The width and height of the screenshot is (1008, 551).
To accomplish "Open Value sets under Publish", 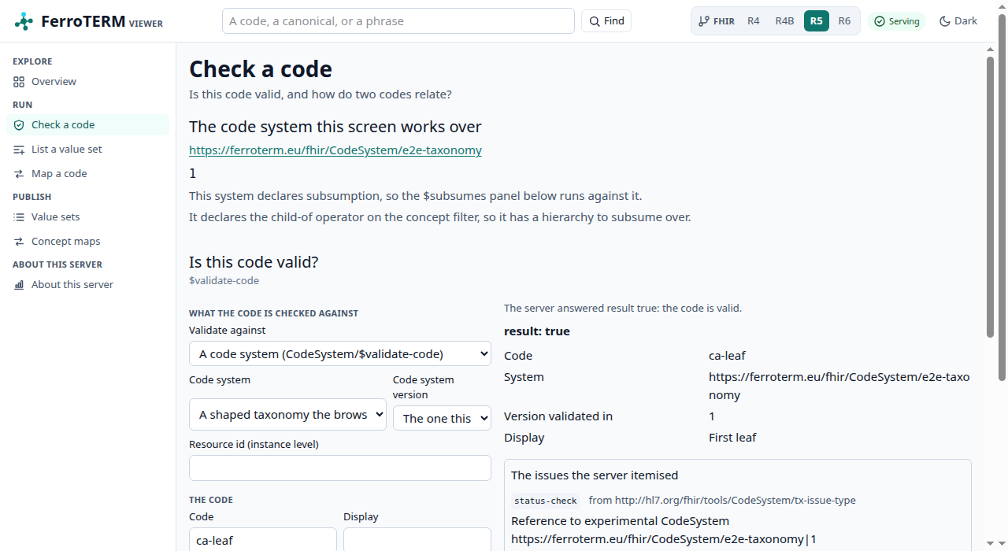I will [87, 217].
